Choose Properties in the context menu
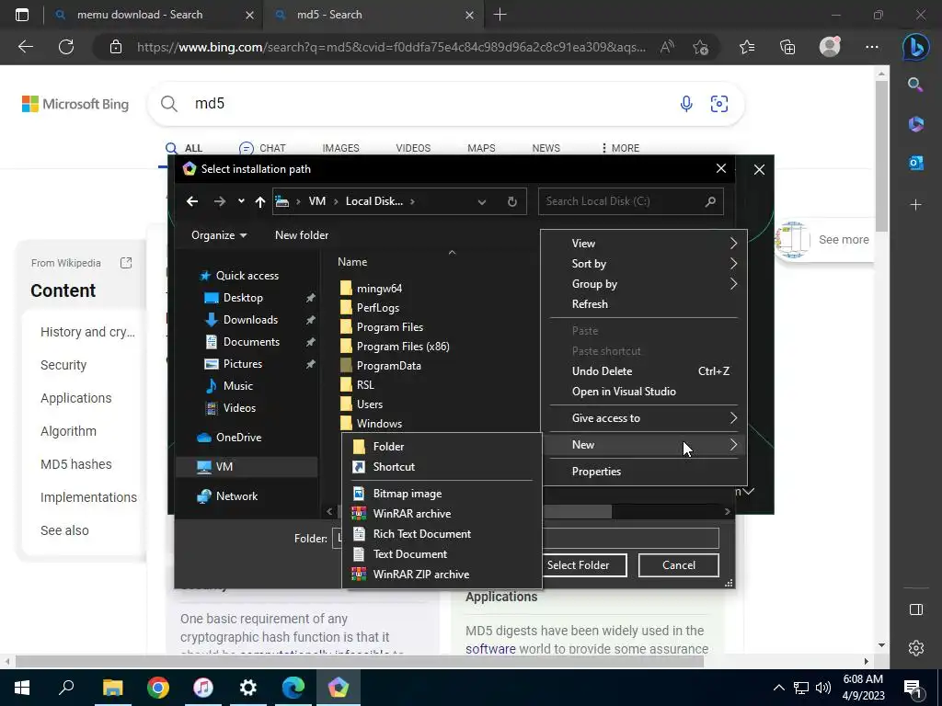This screenshot has height=706, width=942. 643,472
